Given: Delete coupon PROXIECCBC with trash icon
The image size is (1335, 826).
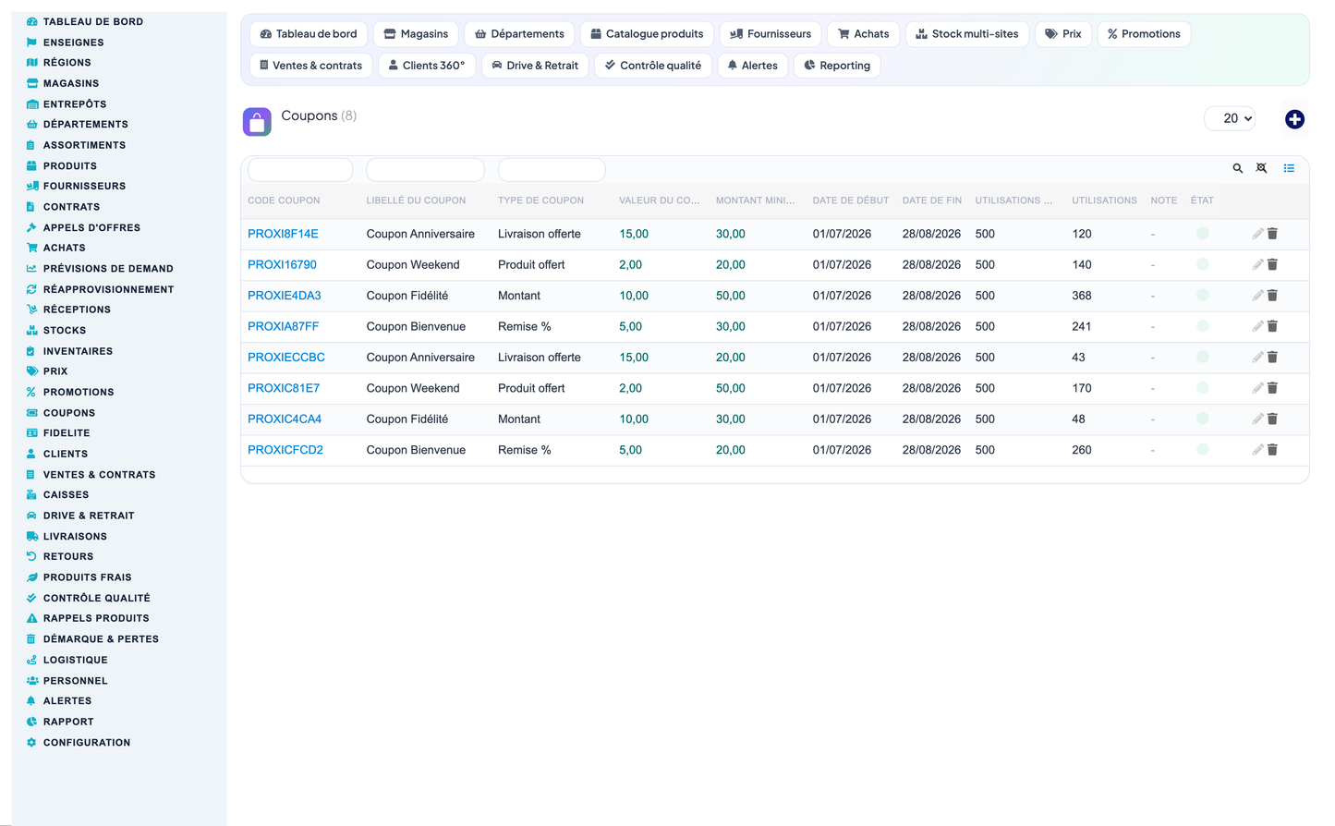Looking at the screenshot, I should point(1272,358).
